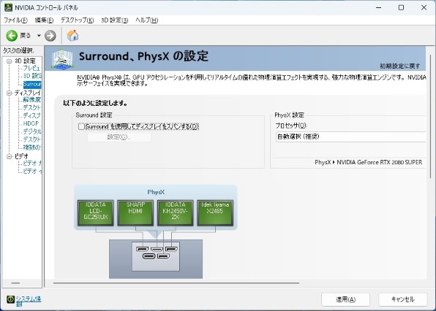Select the IODATA LCD-GC251UX display icon

tap(95, 212)
